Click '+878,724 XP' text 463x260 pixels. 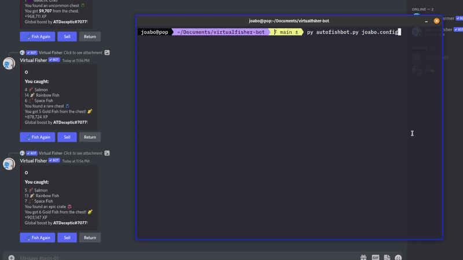pyautogui.click(x=36, y=117)
